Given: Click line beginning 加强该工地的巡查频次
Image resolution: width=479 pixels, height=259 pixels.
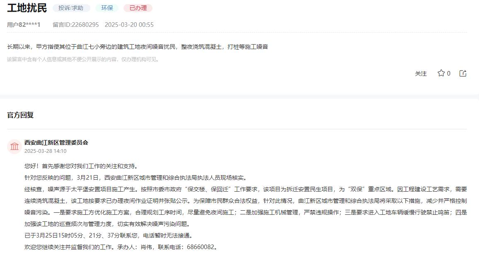Looking at the screenshot, I should tap(109, 224).
